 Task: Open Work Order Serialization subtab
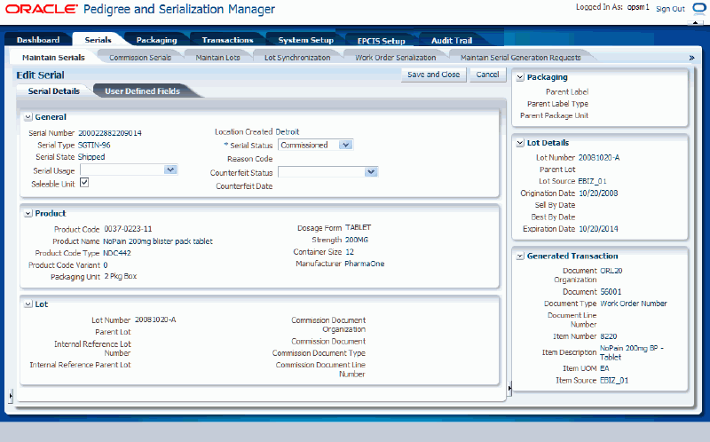click(395, 58)
